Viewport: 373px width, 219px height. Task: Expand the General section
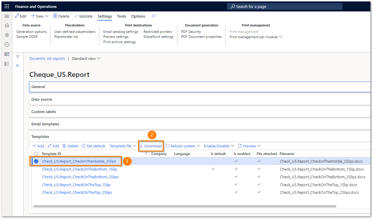click(x=200, y=87)
